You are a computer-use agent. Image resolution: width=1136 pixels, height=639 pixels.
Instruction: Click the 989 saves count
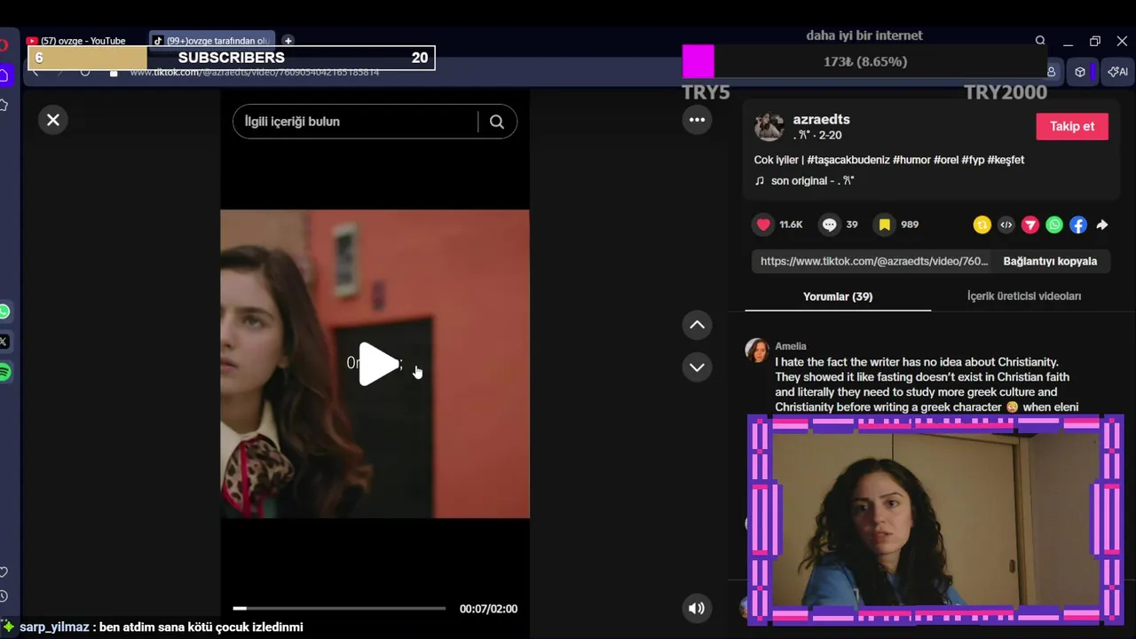coord(910,225)
